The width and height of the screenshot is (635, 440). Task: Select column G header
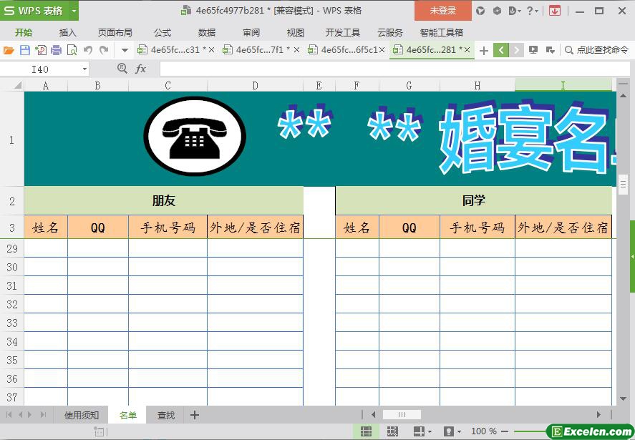409,85
